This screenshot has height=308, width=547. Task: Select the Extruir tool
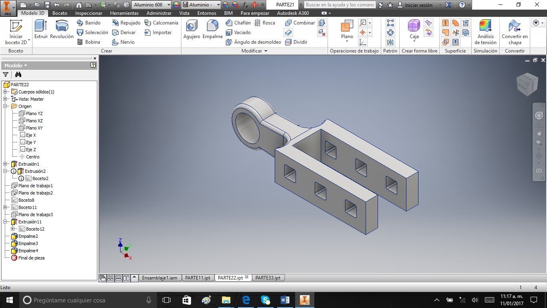[41, 29]
